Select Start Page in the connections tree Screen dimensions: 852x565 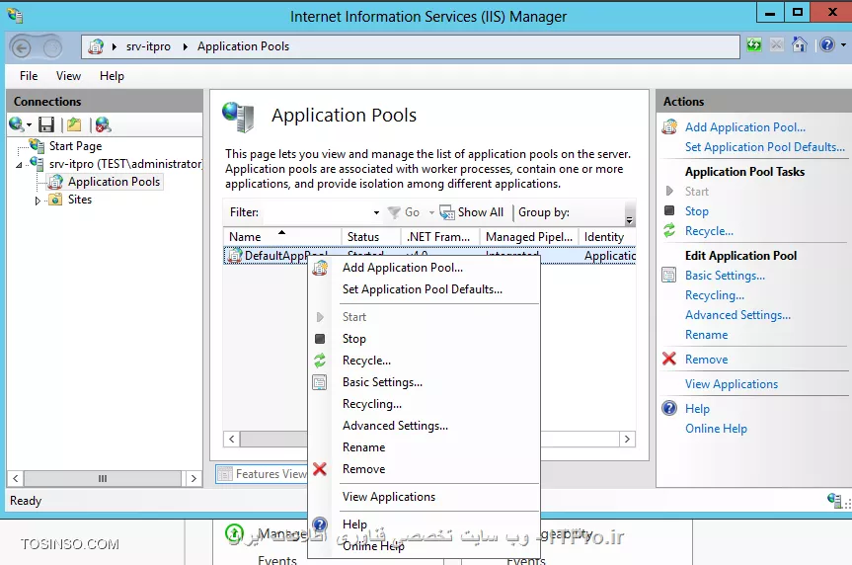75,146
